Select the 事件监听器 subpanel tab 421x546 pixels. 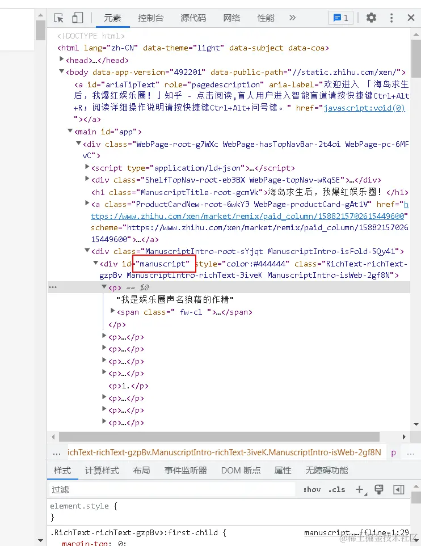click(186, 471)
